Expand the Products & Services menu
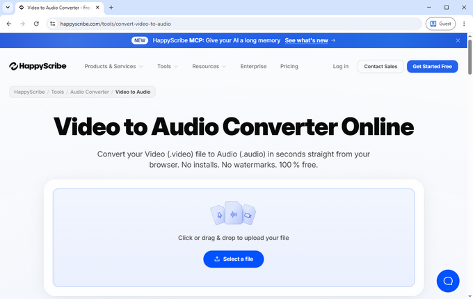The image size is (473, 299). coord(113,66)
